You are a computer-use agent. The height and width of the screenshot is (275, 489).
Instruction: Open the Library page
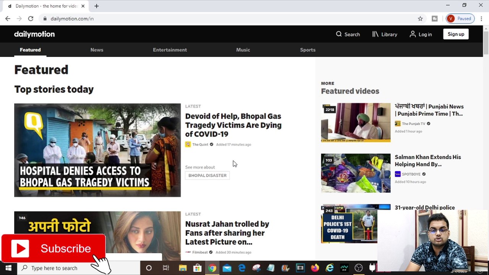pos(385,34)
